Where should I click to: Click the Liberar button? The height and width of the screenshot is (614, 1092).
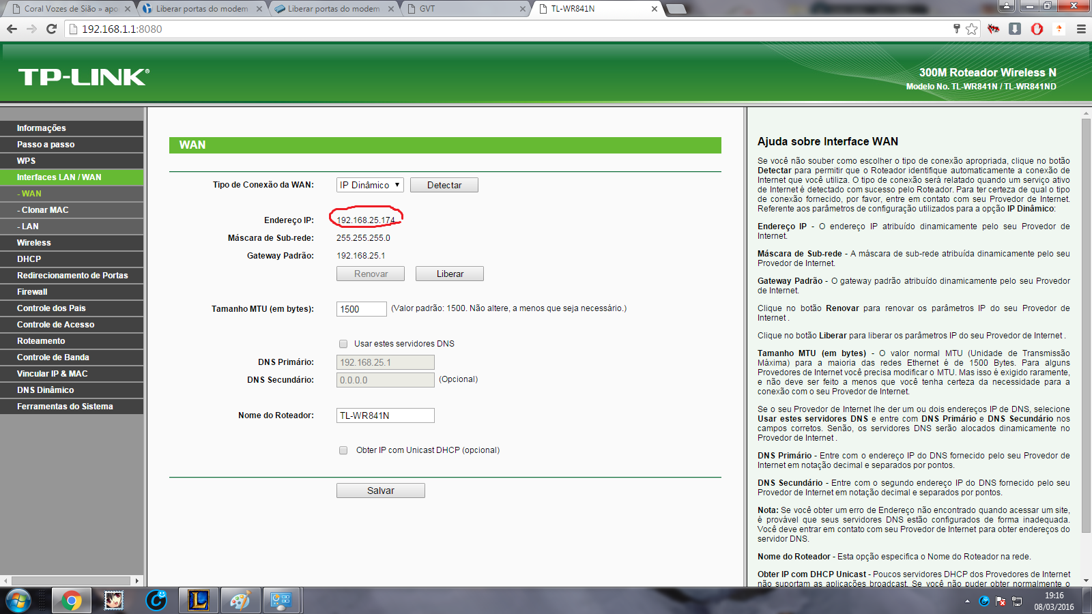pos(450,274)
